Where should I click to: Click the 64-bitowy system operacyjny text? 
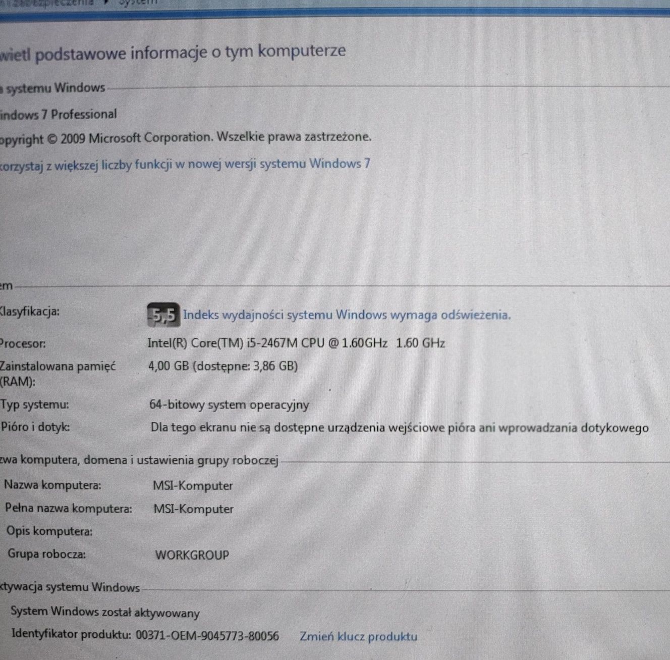229,405
